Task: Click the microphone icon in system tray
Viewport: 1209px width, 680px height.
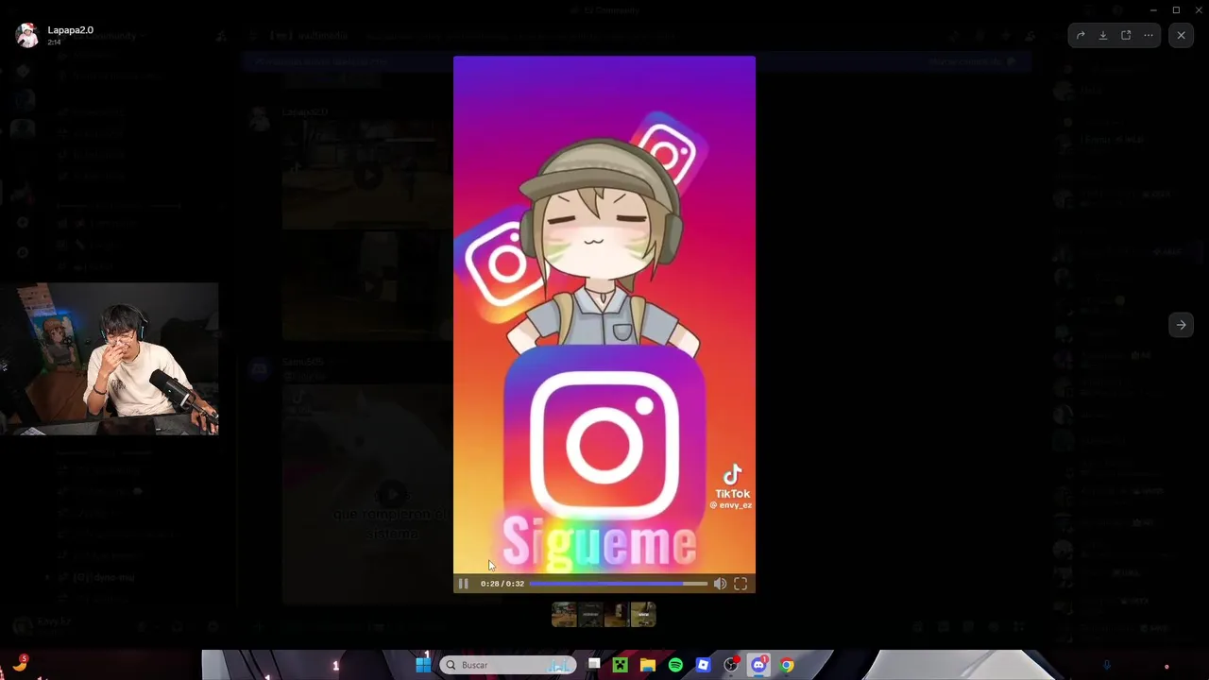Action: point(1107,666)
